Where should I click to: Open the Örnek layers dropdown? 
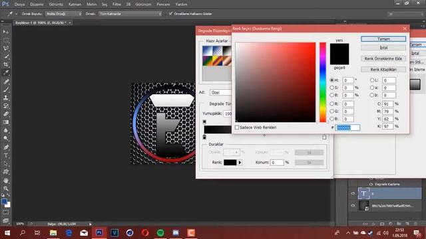click(x=130, y=13)
